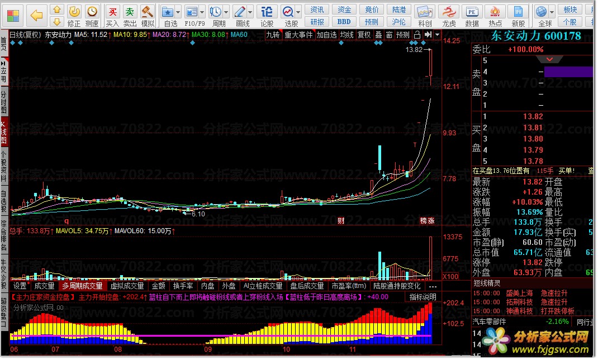Open the more indicators ellipsis tab
598x359 pixels.
pyautogui.click(x=433, y=286)
